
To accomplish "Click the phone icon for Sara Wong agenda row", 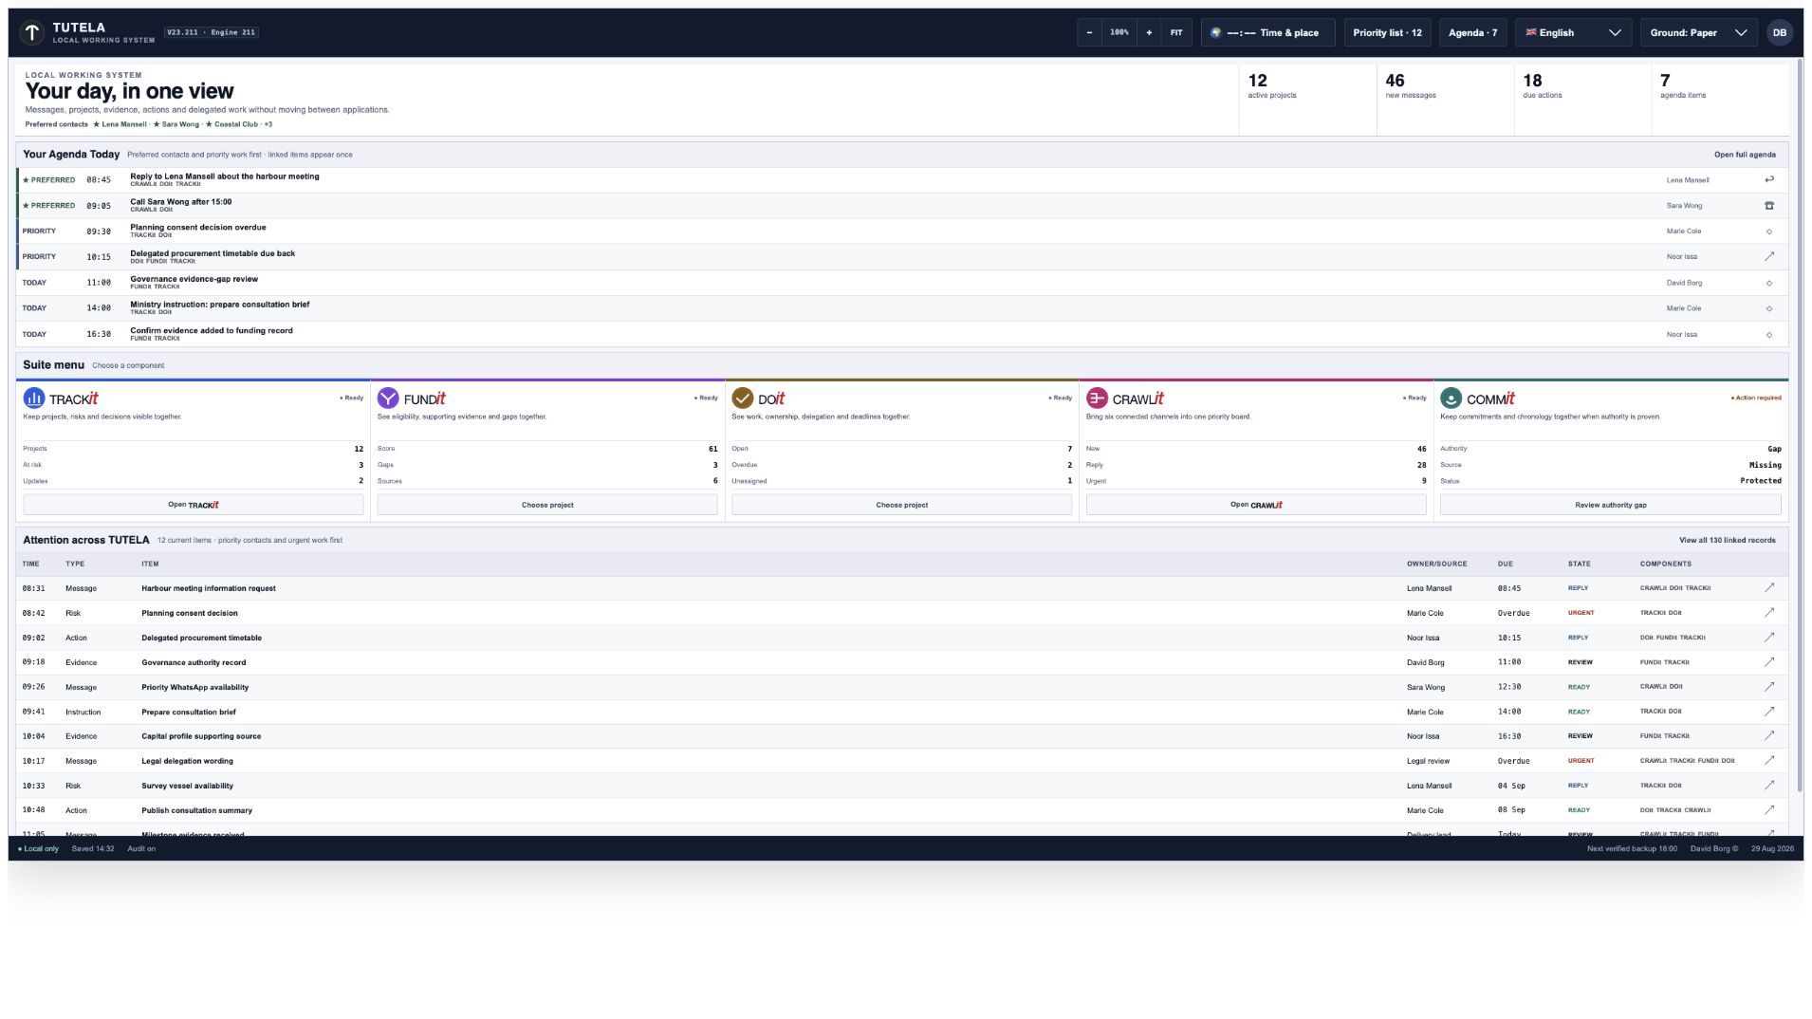I will point(1768,205).
